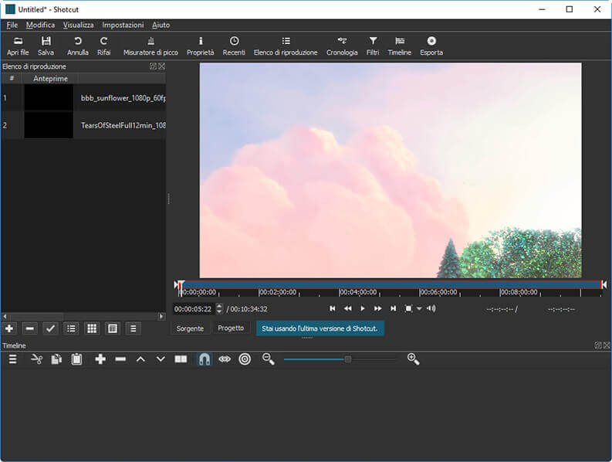Remove playlist item with minus button
This screenshot has width=612, height=462.
(29, 328)
